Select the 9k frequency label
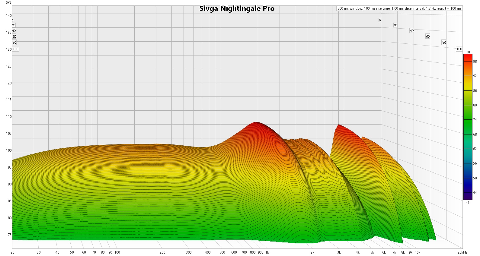 coord(411,252)
